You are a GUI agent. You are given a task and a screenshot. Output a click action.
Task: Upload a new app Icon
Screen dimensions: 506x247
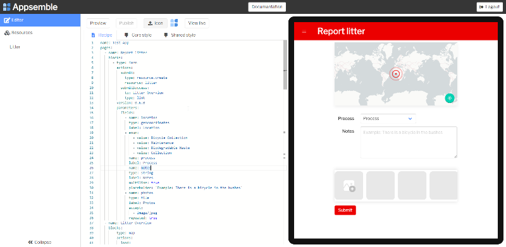tap(155, 23)
